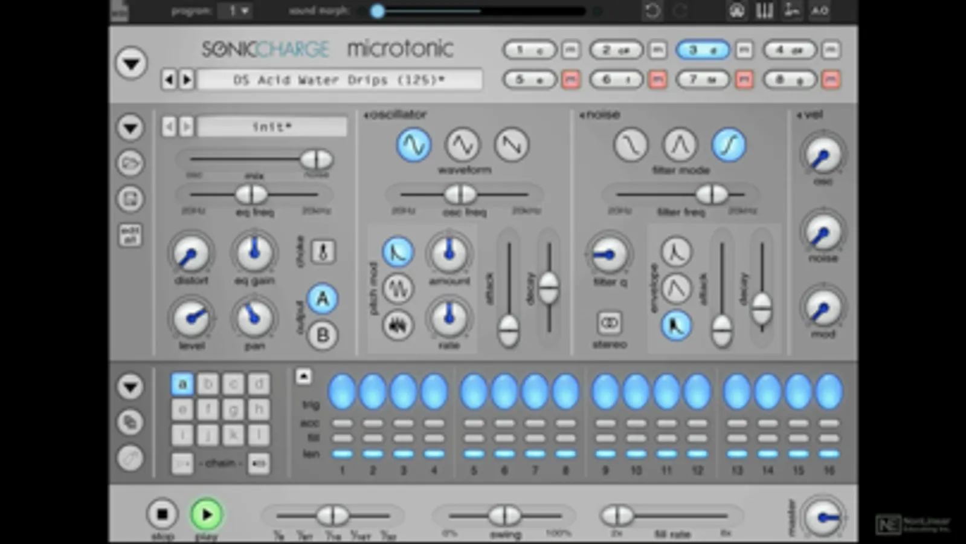Switch to pattern g
Image resolution: width=966 pixels, height=544 pixels.
(x=233, y=409)
